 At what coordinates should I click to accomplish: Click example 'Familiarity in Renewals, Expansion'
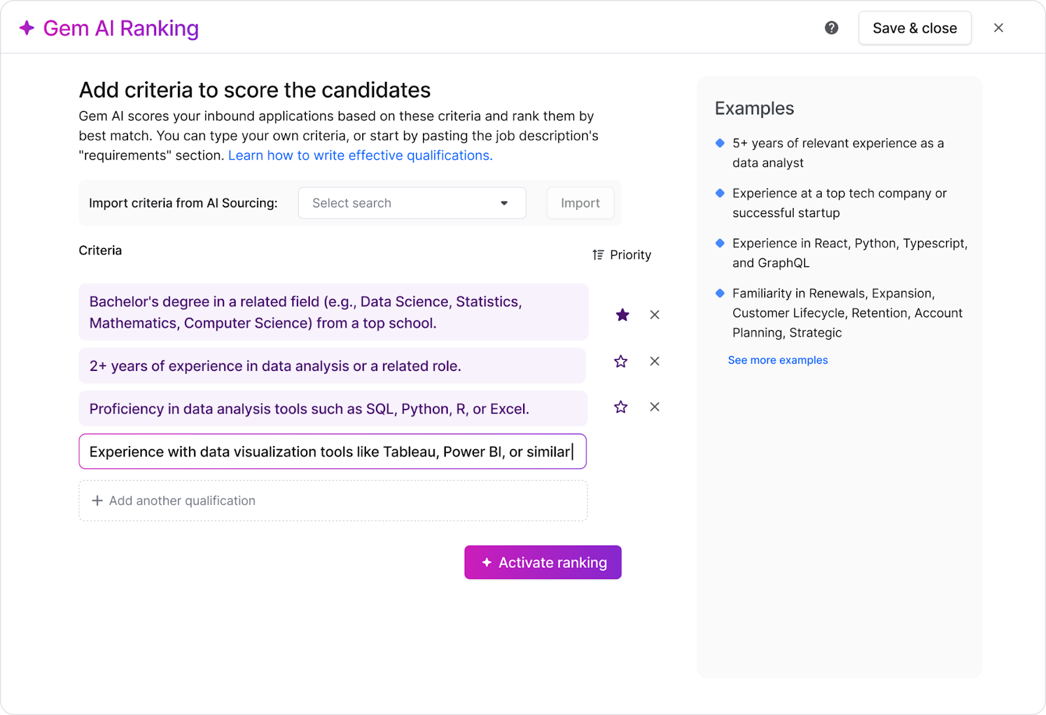[847, 313]
